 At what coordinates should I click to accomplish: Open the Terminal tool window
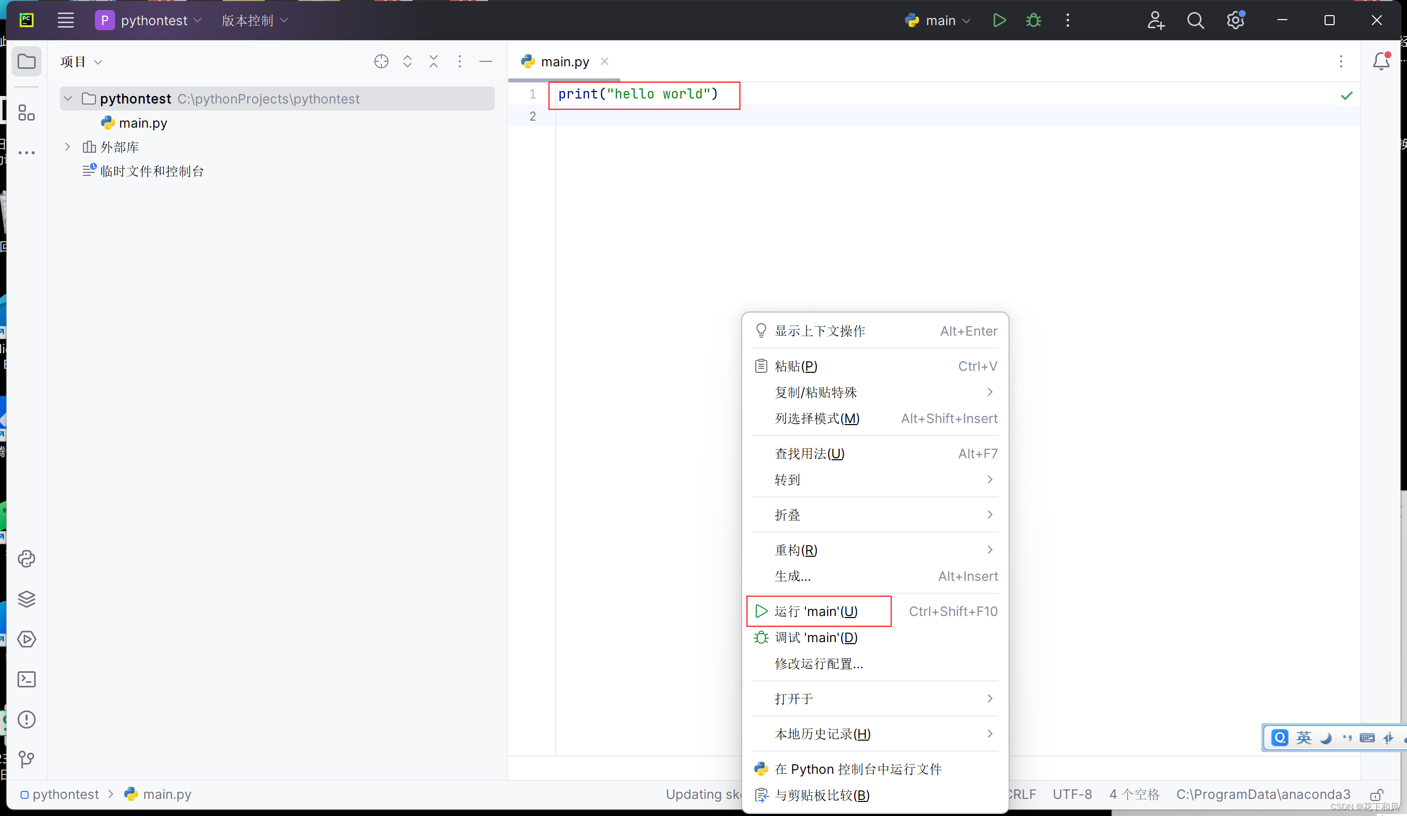[26, 679]
